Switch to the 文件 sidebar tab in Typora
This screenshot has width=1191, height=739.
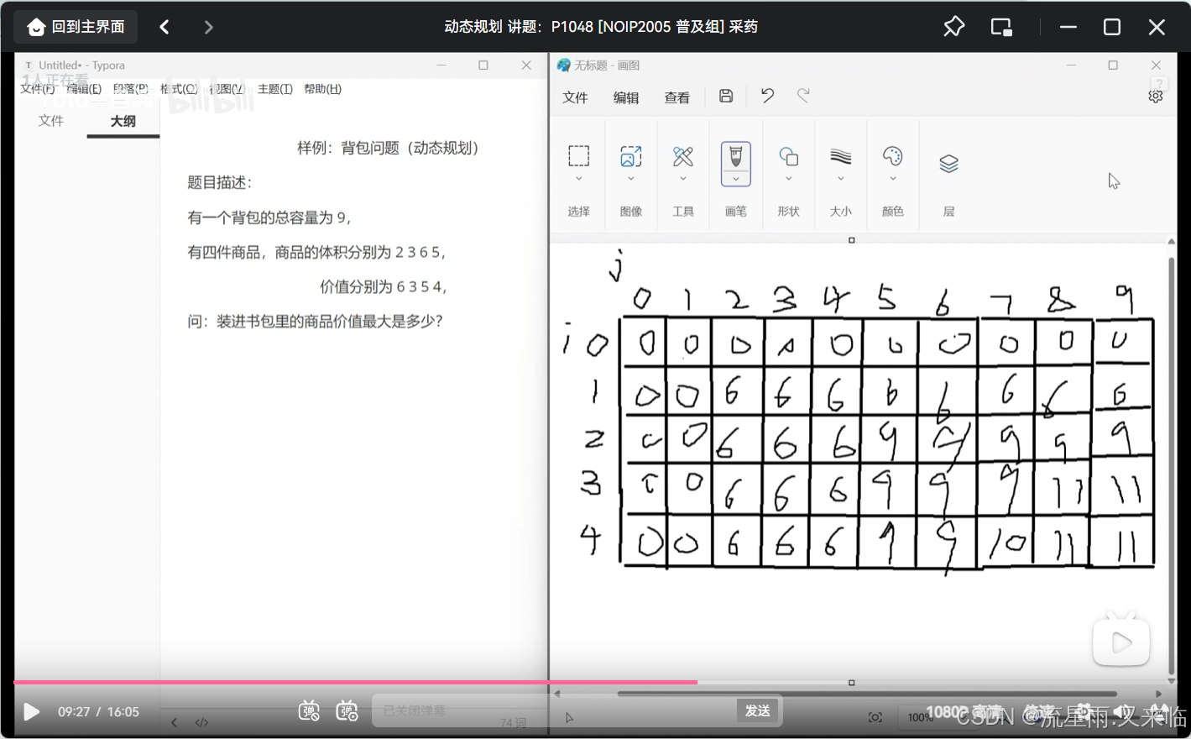(51, 121)
